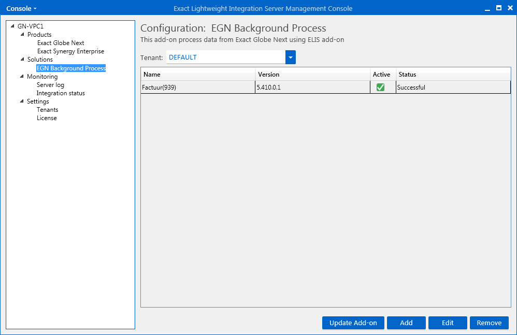Open the Console menu
The height and width of the screenshot is (335, 517).
pyautogui.click(x=21, y=9)
